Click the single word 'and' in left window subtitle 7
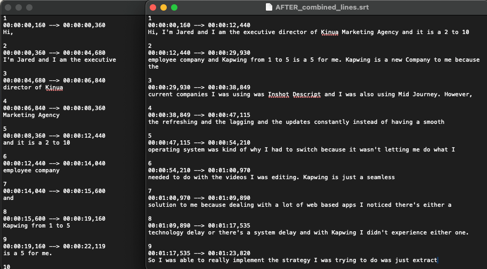This screenshot has width=487, height=269. [x=9, y=198]
